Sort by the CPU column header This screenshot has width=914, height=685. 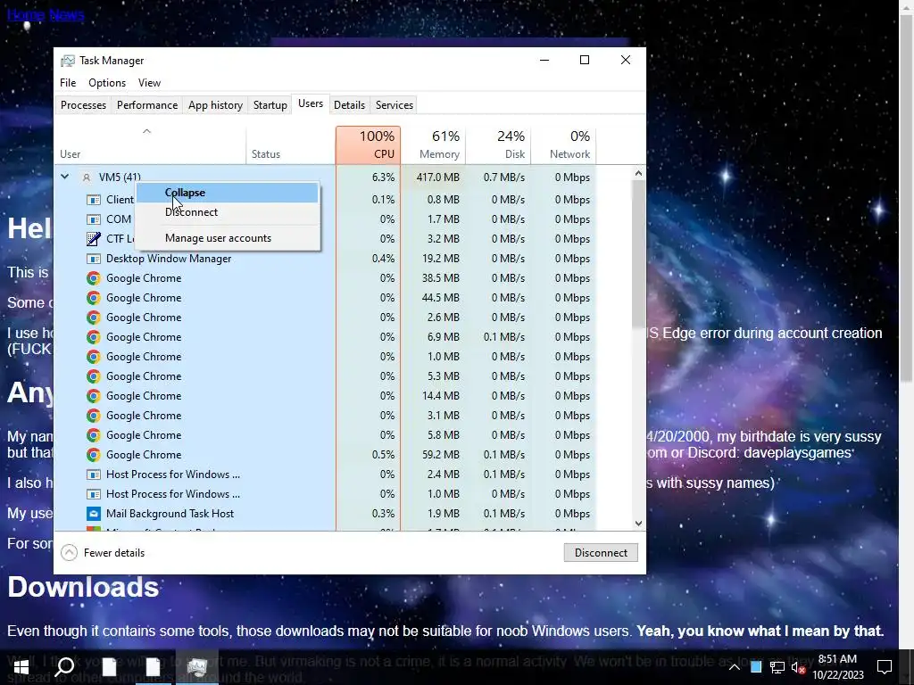(x=368, y=145)
